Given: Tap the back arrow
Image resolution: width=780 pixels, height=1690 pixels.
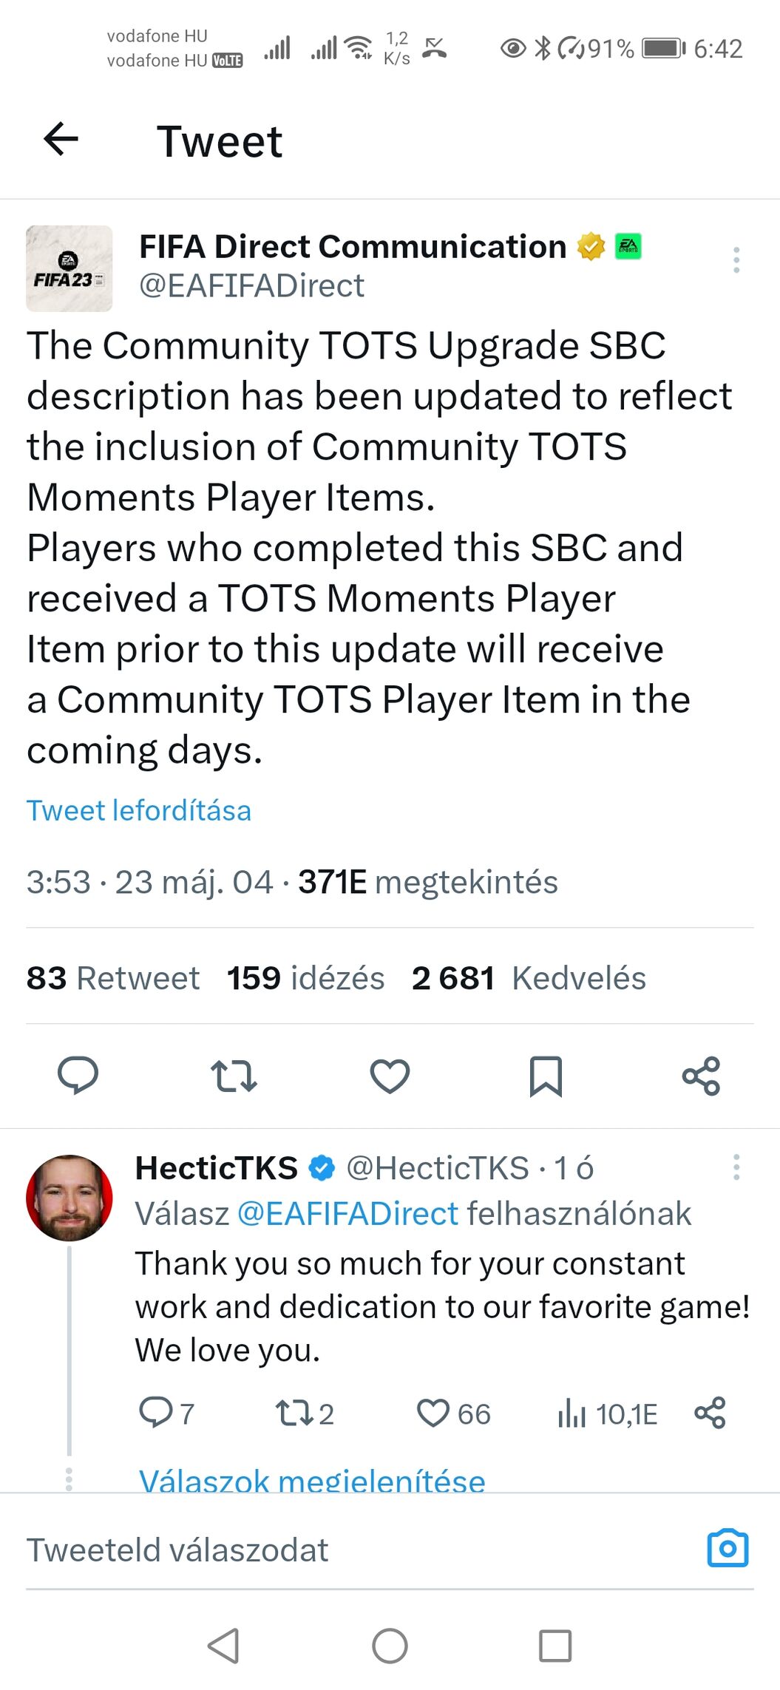Looking at the screenshot, I should click(x=61, y=139).
